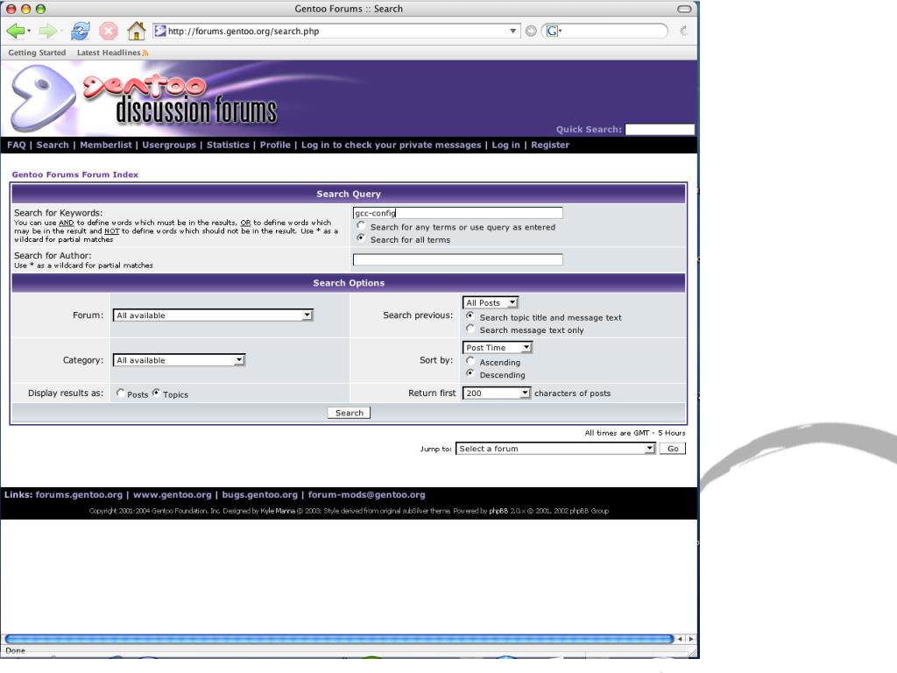The height and width of the screenshot is (673, 897).
Task: Select Search for any terms radio button
Action: point(361,225)
